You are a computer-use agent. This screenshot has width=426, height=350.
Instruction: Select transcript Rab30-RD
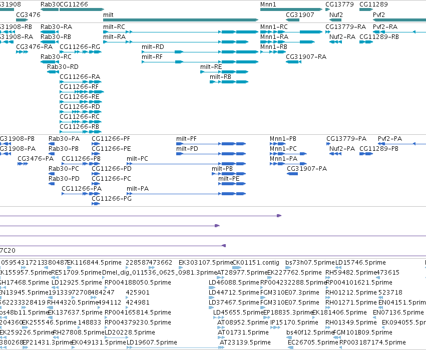click(x=53, y=72)
